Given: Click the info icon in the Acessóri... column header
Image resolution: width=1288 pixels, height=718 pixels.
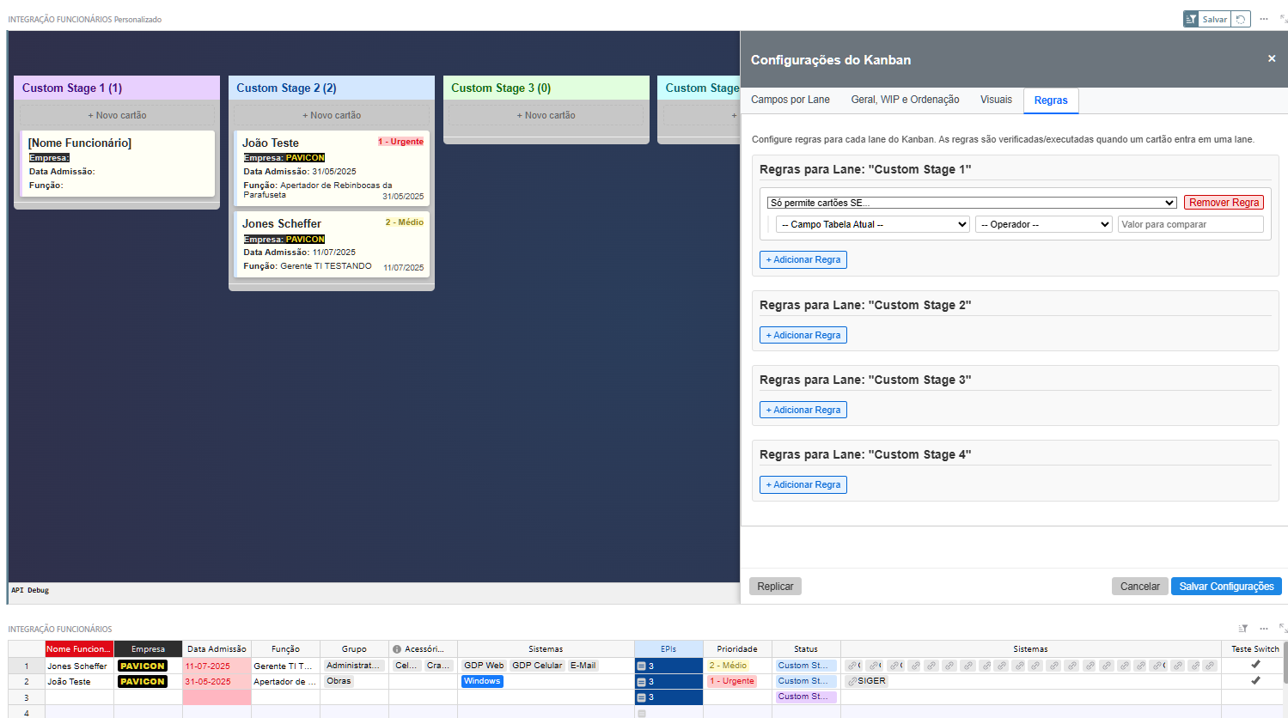Looking at the screenshot, I should point(397,649).
